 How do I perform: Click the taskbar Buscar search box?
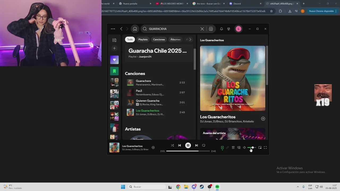pyautogui.click(x=147, y=187)
